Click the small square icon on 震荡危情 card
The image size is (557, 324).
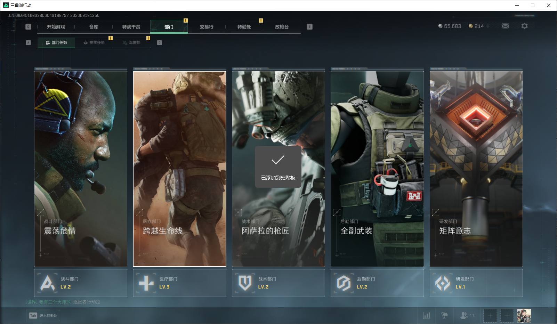coord(40,212)
